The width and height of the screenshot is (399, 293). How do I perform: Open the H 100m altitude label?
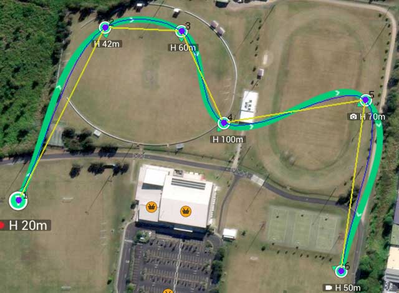228,139
